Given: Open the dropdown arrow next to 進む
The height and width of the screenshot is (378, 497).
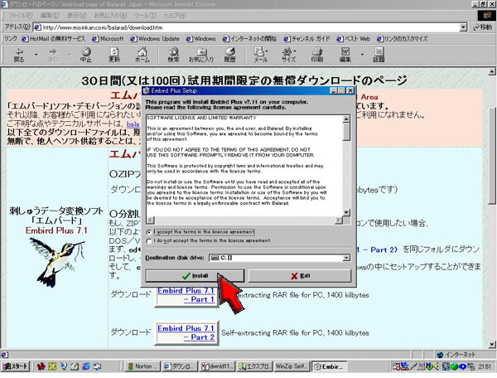Looking at the screenshot, I should point(70,55).
